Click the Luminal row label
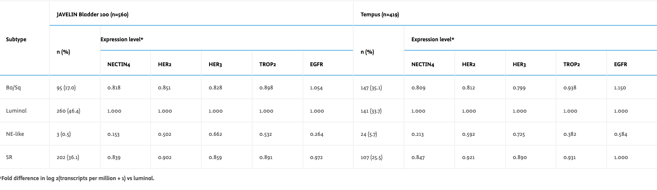The image size is (657, 190). click(16, 111)
